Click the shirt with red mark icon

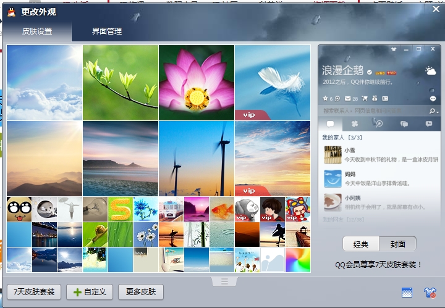click(430, 293)
